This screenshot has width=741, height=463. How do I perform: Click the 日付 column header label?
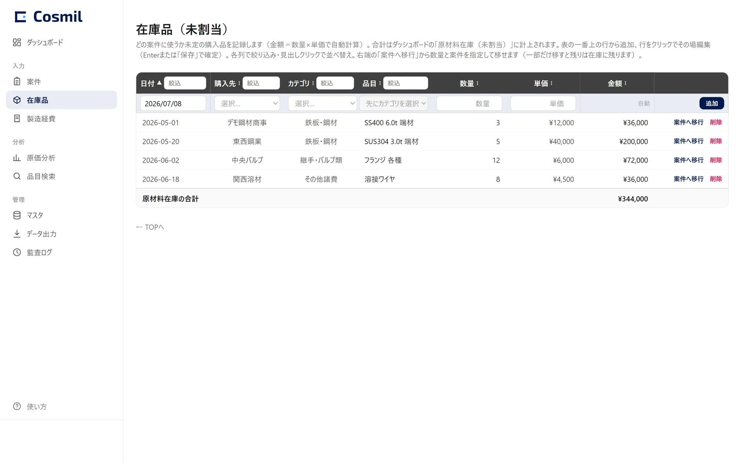pos(147,83)
